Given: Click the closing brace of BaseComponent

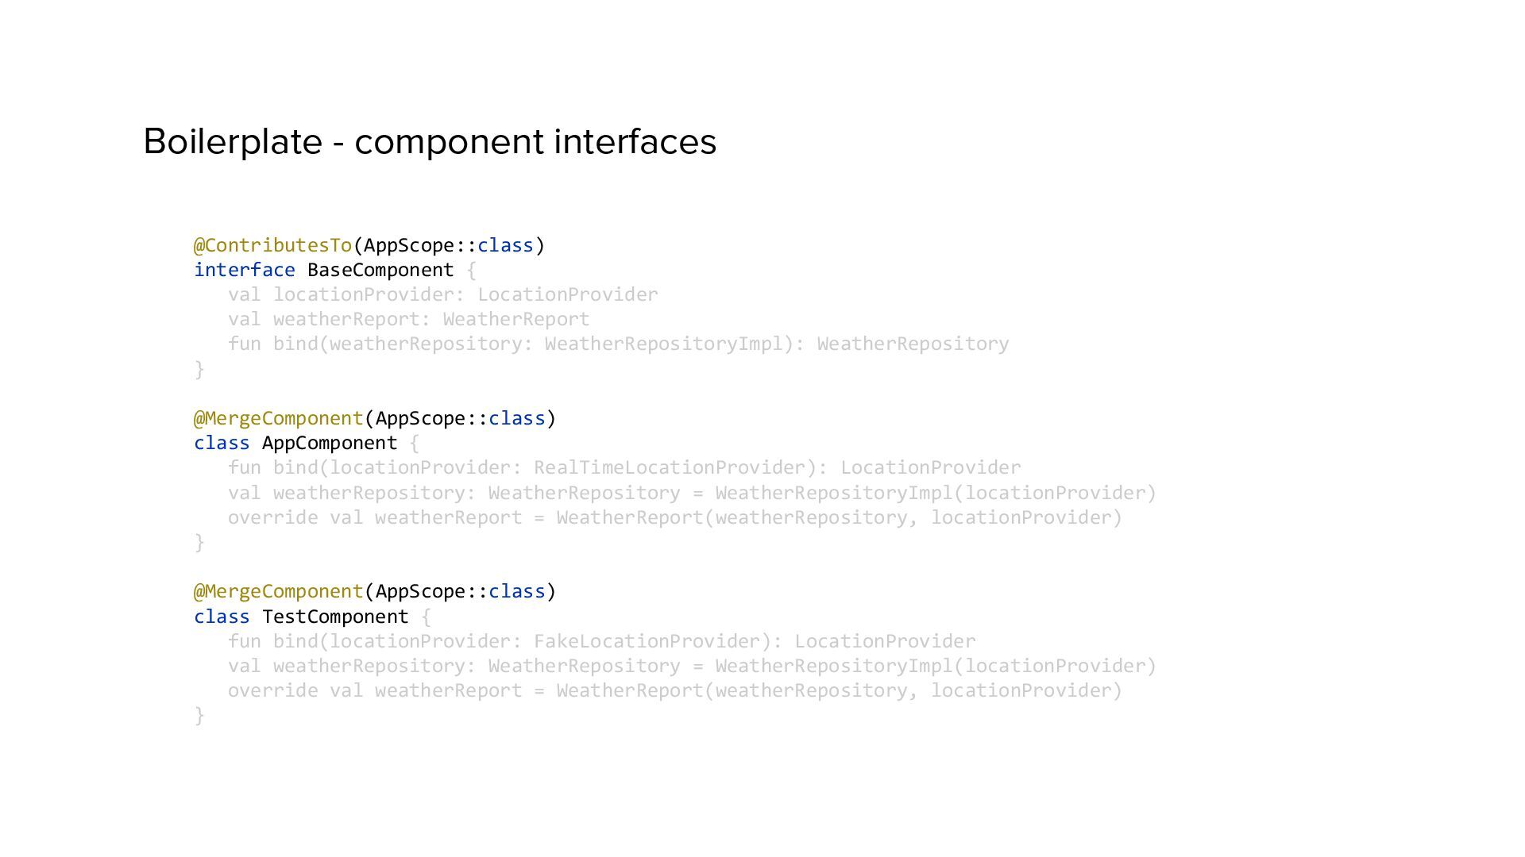Looking at the screenshot, I should click(199, 369).
